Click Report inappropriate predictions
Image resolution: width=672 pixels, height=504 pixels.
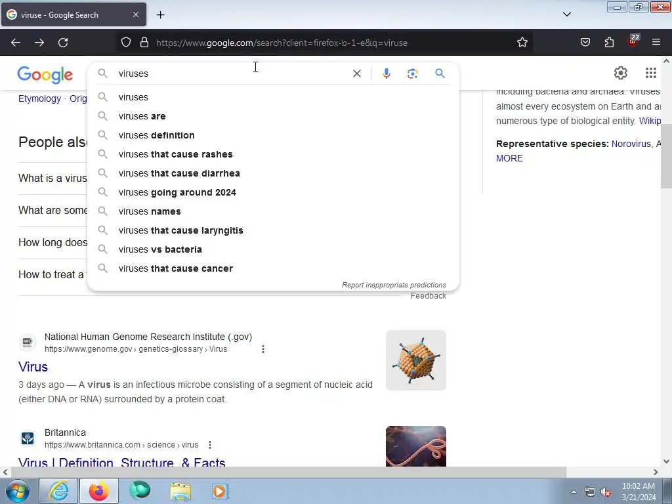point(394,285)
